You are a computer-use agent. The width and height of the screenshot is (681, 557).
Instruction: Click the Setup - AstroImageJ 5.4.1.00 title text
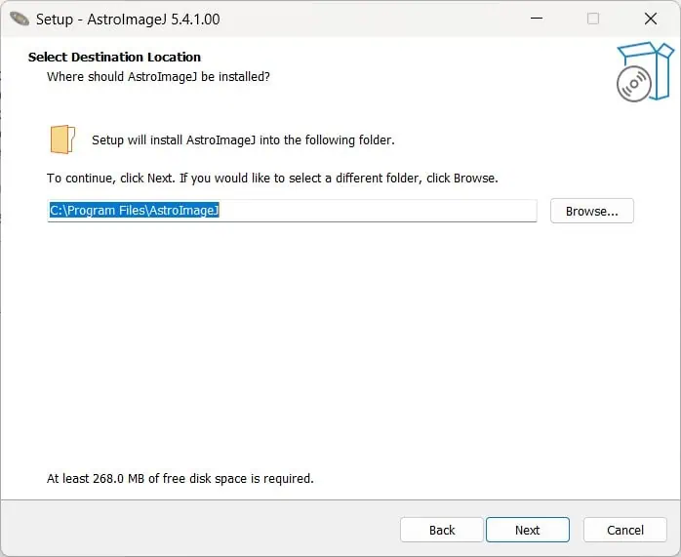tap(128, 20)
